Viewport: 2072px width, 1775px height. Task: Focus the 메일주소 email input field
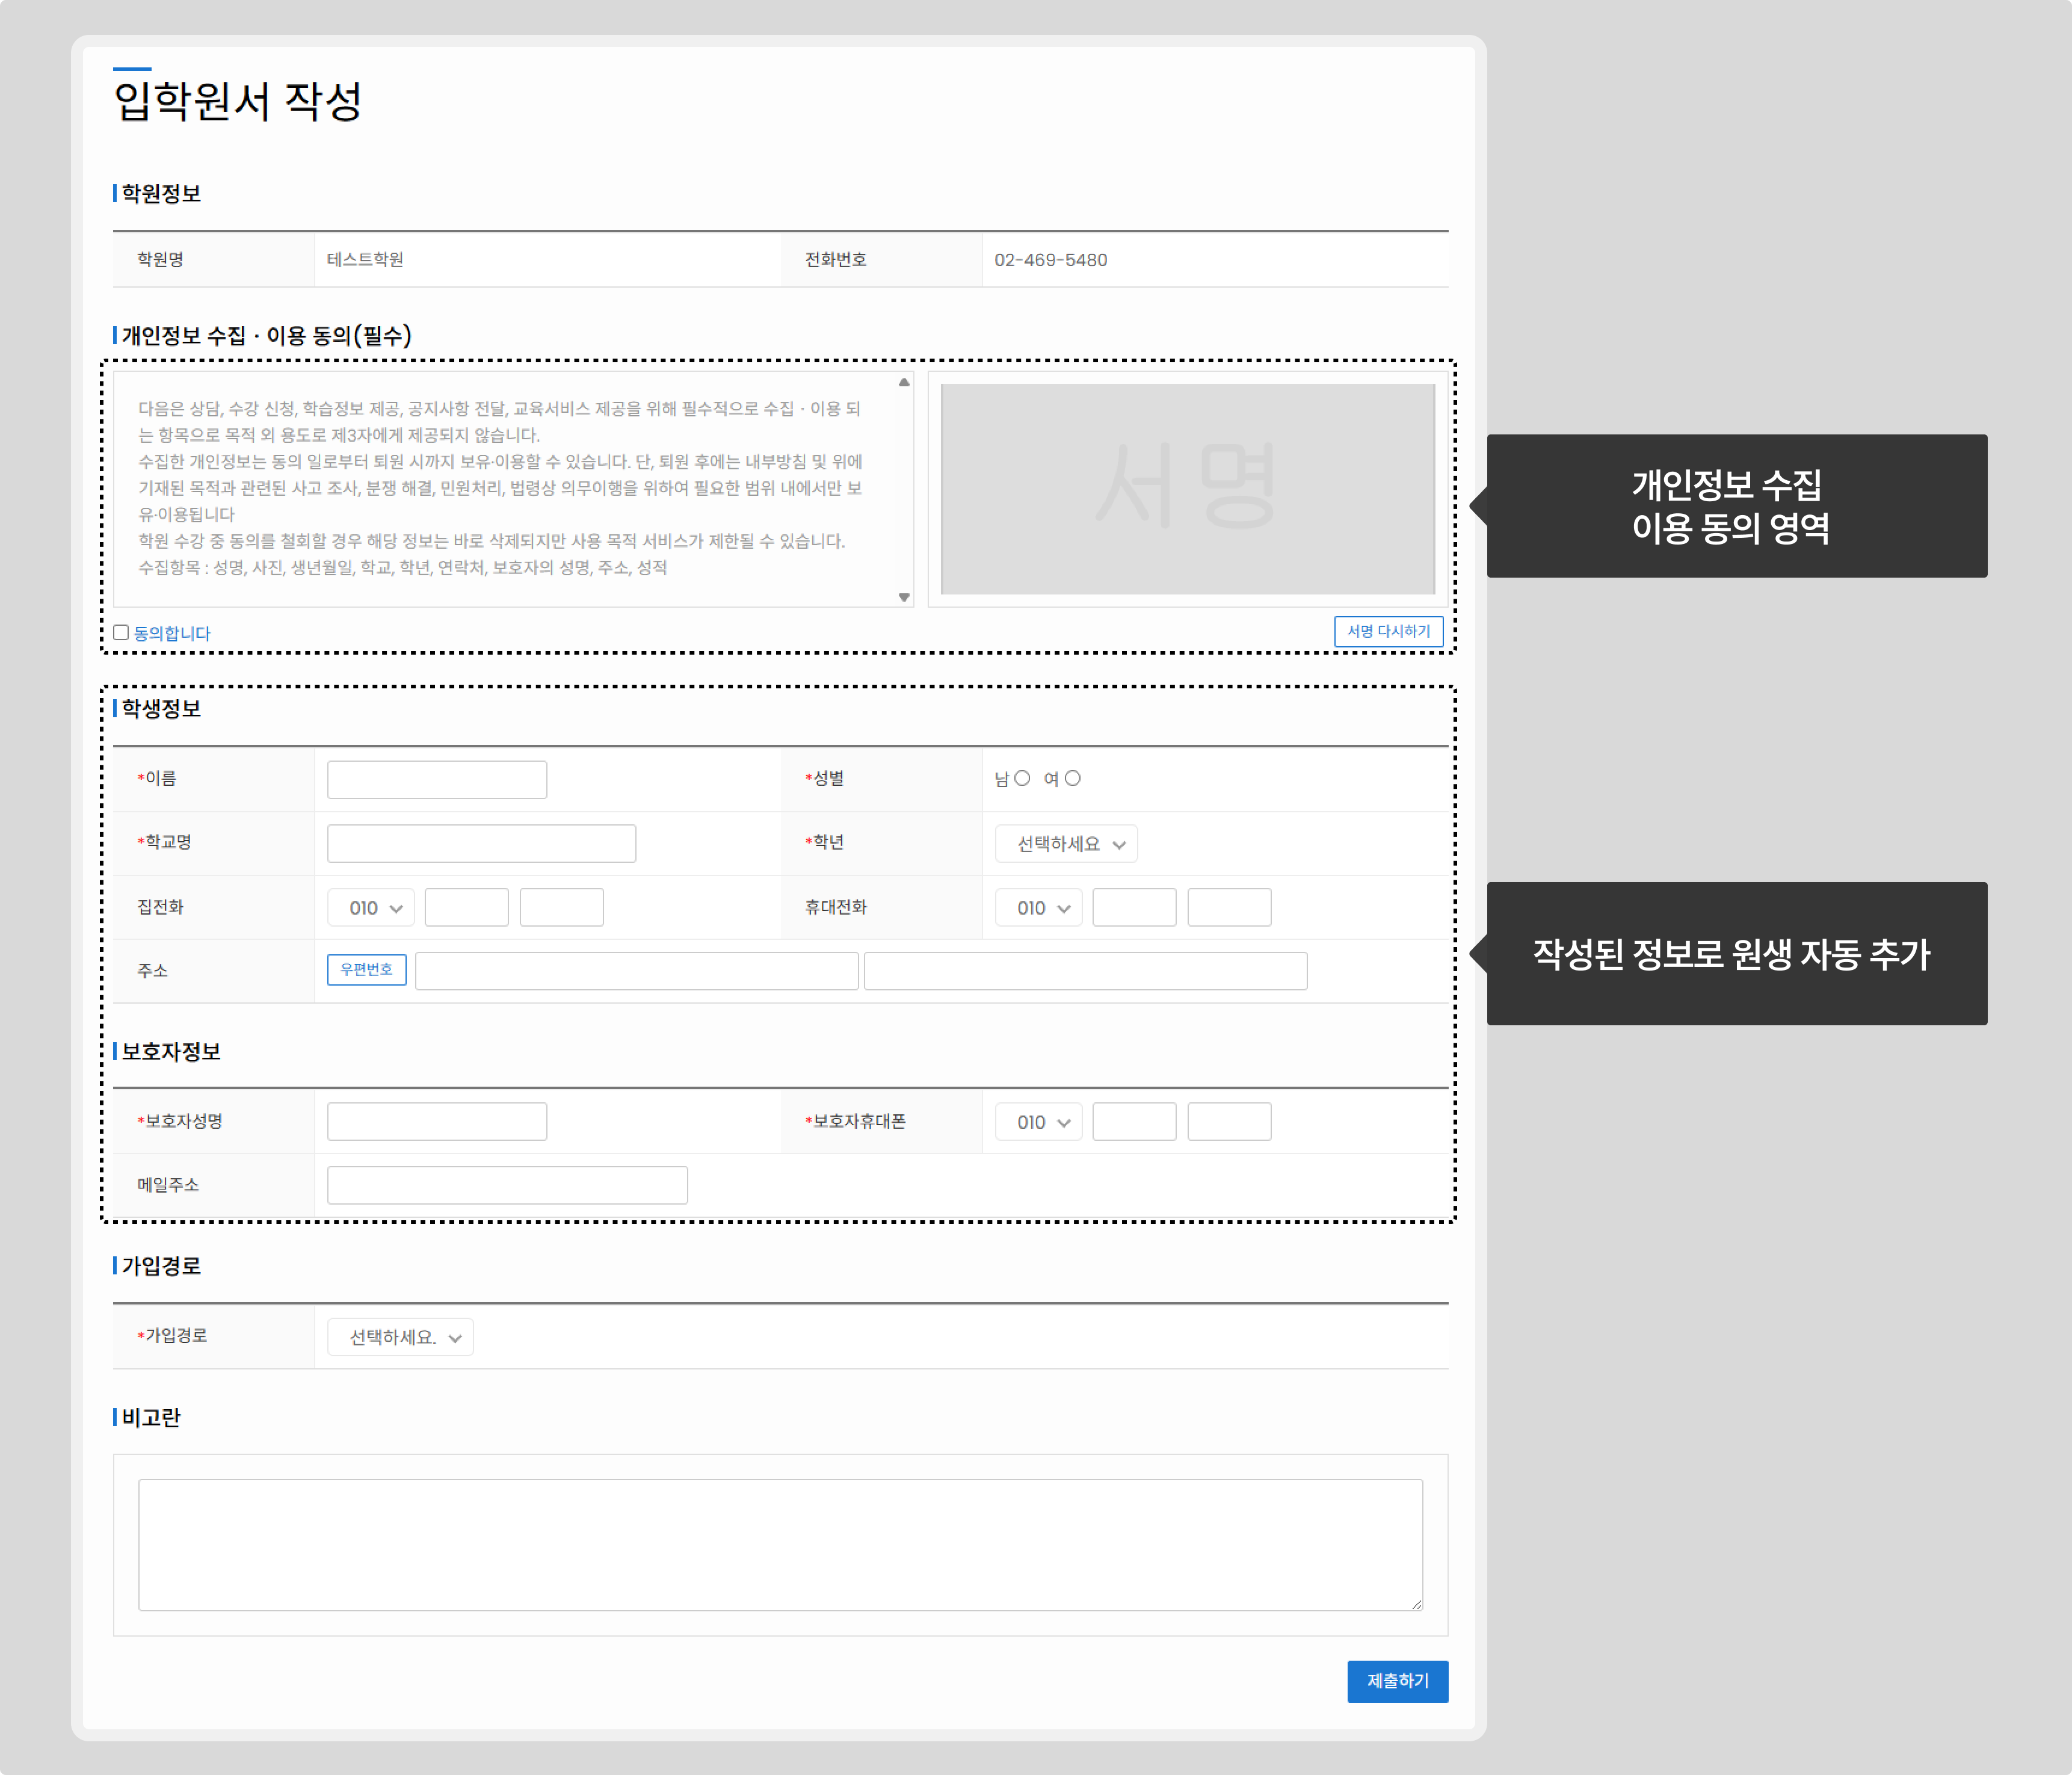[x=507, y=1185]
